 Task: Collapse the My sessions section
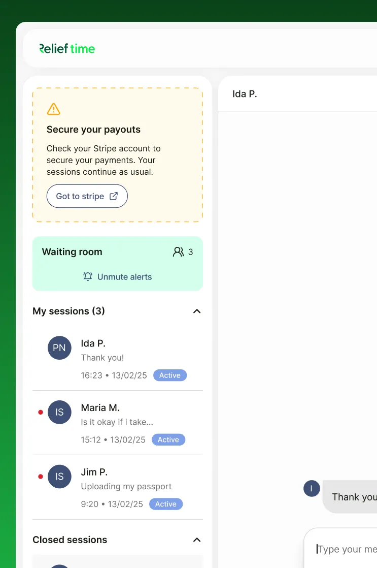(197, 311)
